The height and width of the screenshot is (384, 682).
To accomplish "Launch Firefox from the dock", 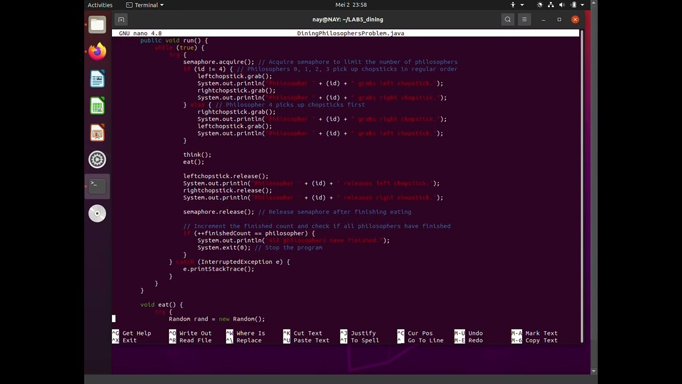I will point(97,52).
